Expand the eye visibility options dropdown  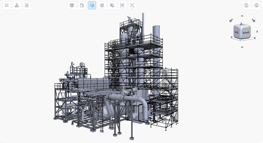122,5
